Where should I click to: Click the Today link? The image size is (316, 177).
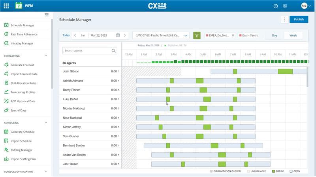66,35
